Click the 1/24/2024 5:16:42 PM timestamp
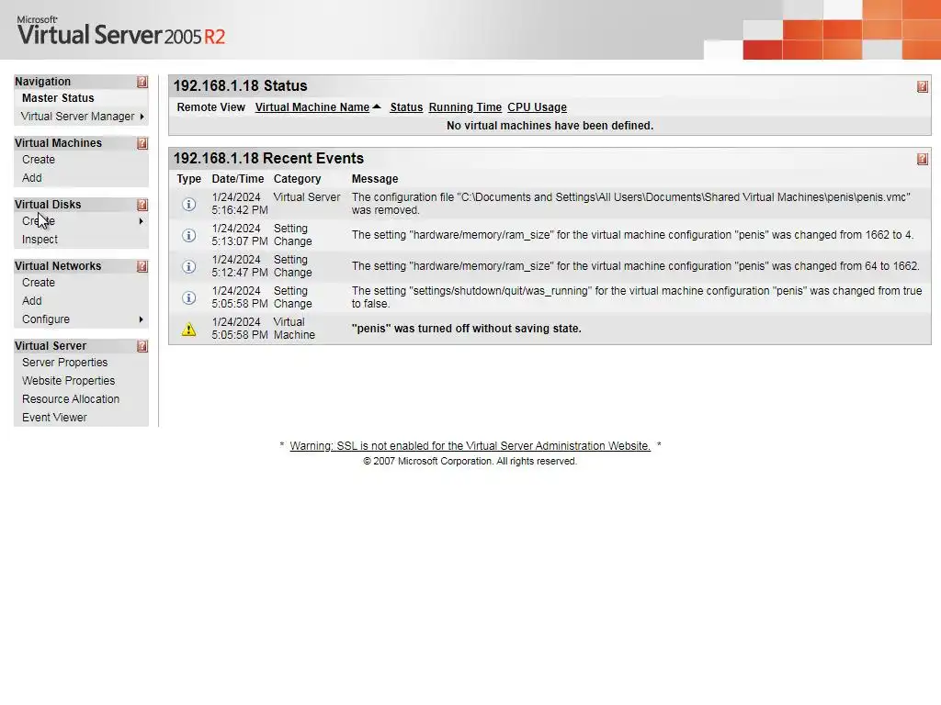The image size is (941, 705). [240, 204]
